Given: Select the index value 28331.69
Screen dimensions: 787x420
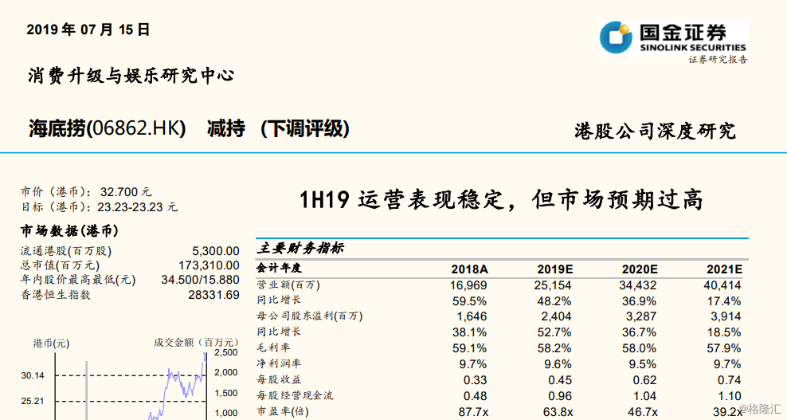Looking at the screenshot, I should 213,295.
